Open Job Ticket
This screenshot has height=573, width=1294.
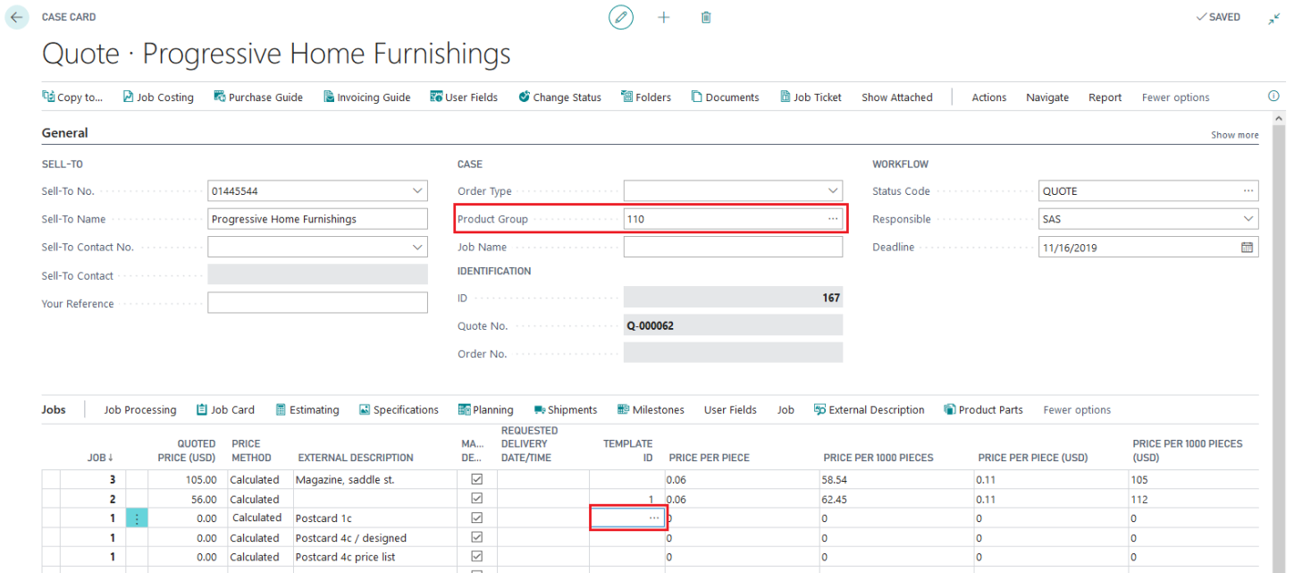811,97
